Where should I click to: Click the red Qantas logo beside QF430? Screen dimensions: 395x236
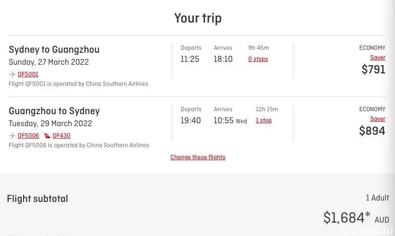click(47, 136)
